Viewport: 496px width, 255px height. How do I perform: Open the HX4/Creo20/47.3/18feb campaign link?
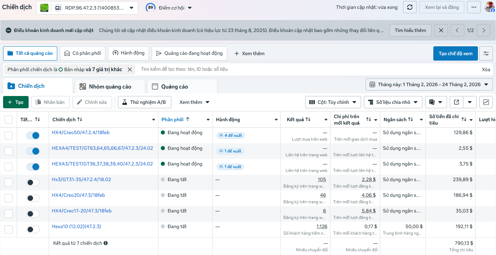click(x=78, y=195)
